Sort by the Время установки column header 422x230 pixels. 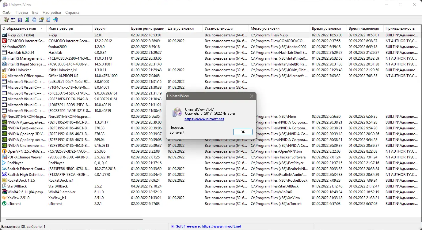(x=328, y=28)
